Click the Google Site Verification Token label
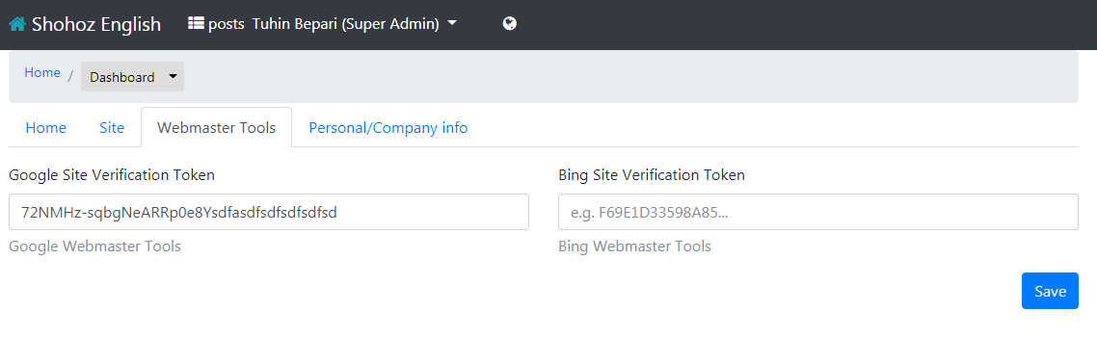Viewport: 1097px width, 363px height. pos(112,175)
